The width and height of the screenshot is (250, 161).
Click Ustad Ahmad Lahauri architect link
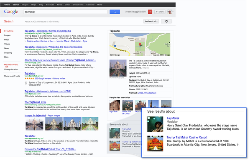tap(147, 93)
